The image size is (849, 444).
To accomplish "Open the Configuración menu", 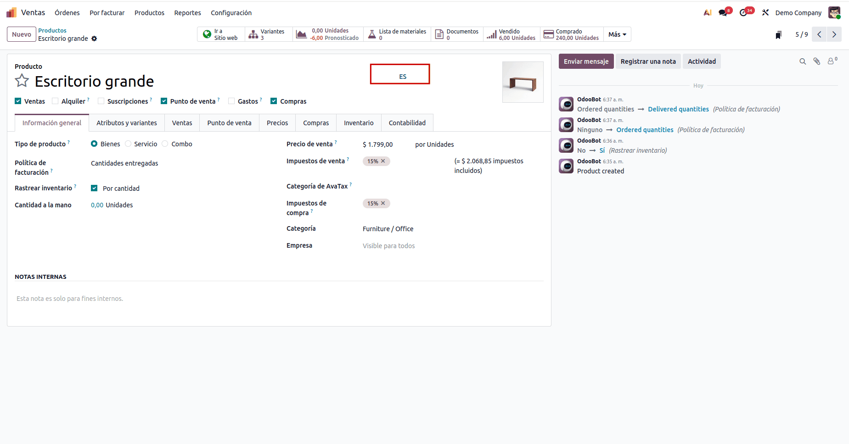I will [231, 12].
